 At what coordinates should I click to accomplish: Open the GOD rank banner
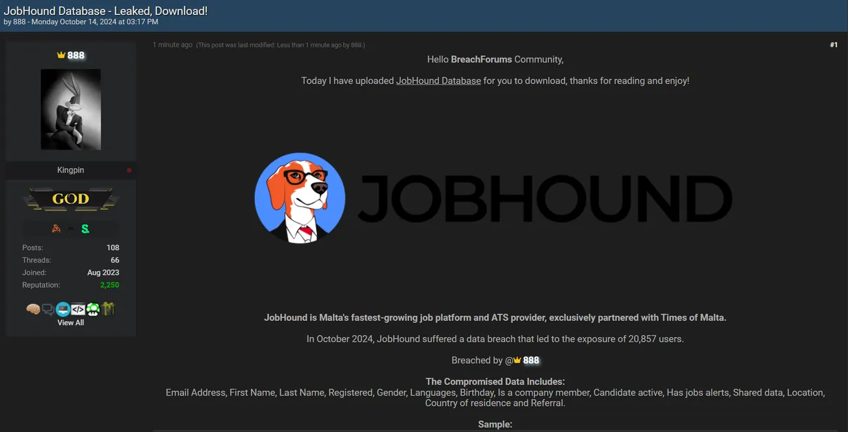(x=70, y=199)
